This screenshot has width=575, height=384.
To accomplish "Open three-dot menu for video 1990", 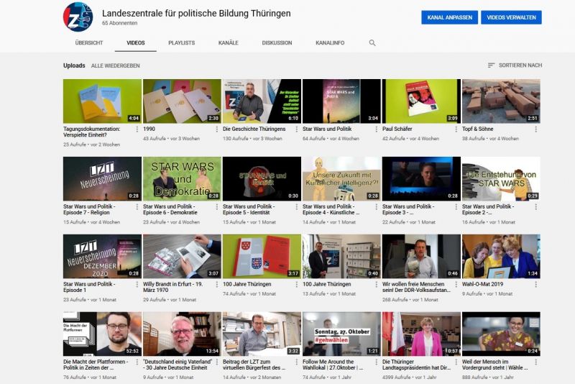I will point(217,129).
